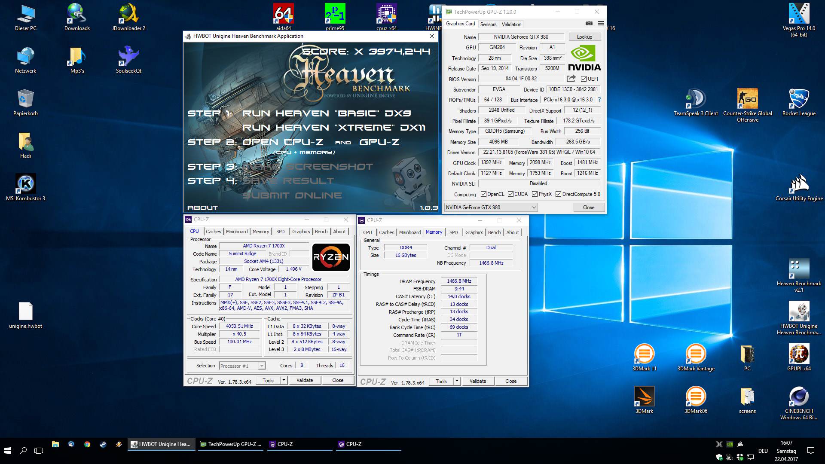Click the DRAM Frequency 1466.8 MHz field
Image resolution: width=825 pixels, height=464 pixels.
(x=459, y=281)
